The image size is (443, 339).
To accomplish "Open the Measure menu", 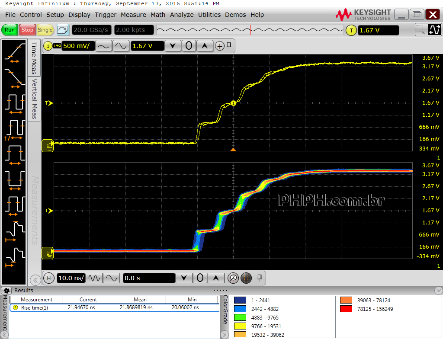I will (133, 15).
